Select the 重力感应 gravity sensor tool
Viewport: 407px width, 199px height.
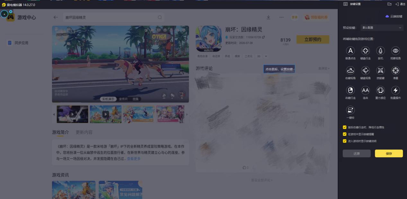[x=380, y=90]
